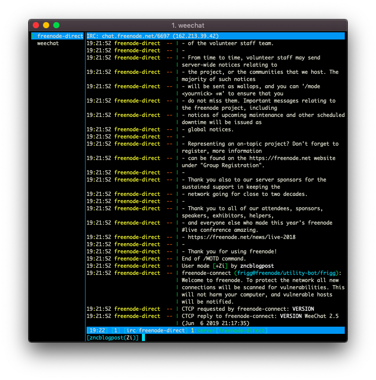Image resolution: width=376 pixels, height=380 pixels.
Task: Click the frigg@freenode/utility-bot/frigg host text
Action: point(286,273)
